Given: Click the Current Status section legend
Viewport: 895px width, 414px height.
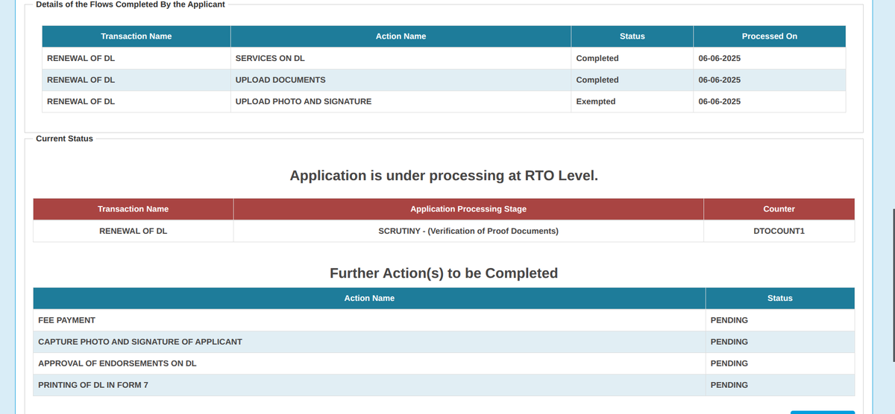Looking at the screenshot, I should click(64, 138).
